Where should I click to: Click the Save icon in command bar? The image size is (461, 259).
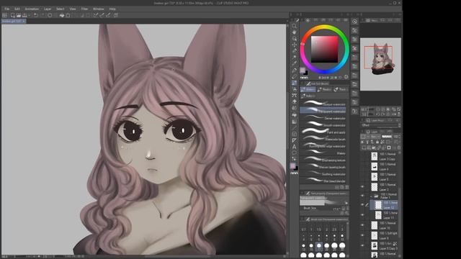24,15
